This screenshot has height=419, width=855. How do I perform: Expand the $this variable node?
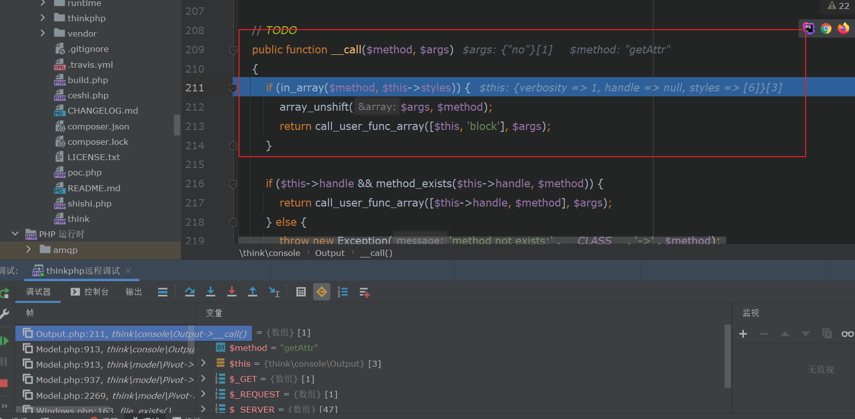(x=203, y=363)
